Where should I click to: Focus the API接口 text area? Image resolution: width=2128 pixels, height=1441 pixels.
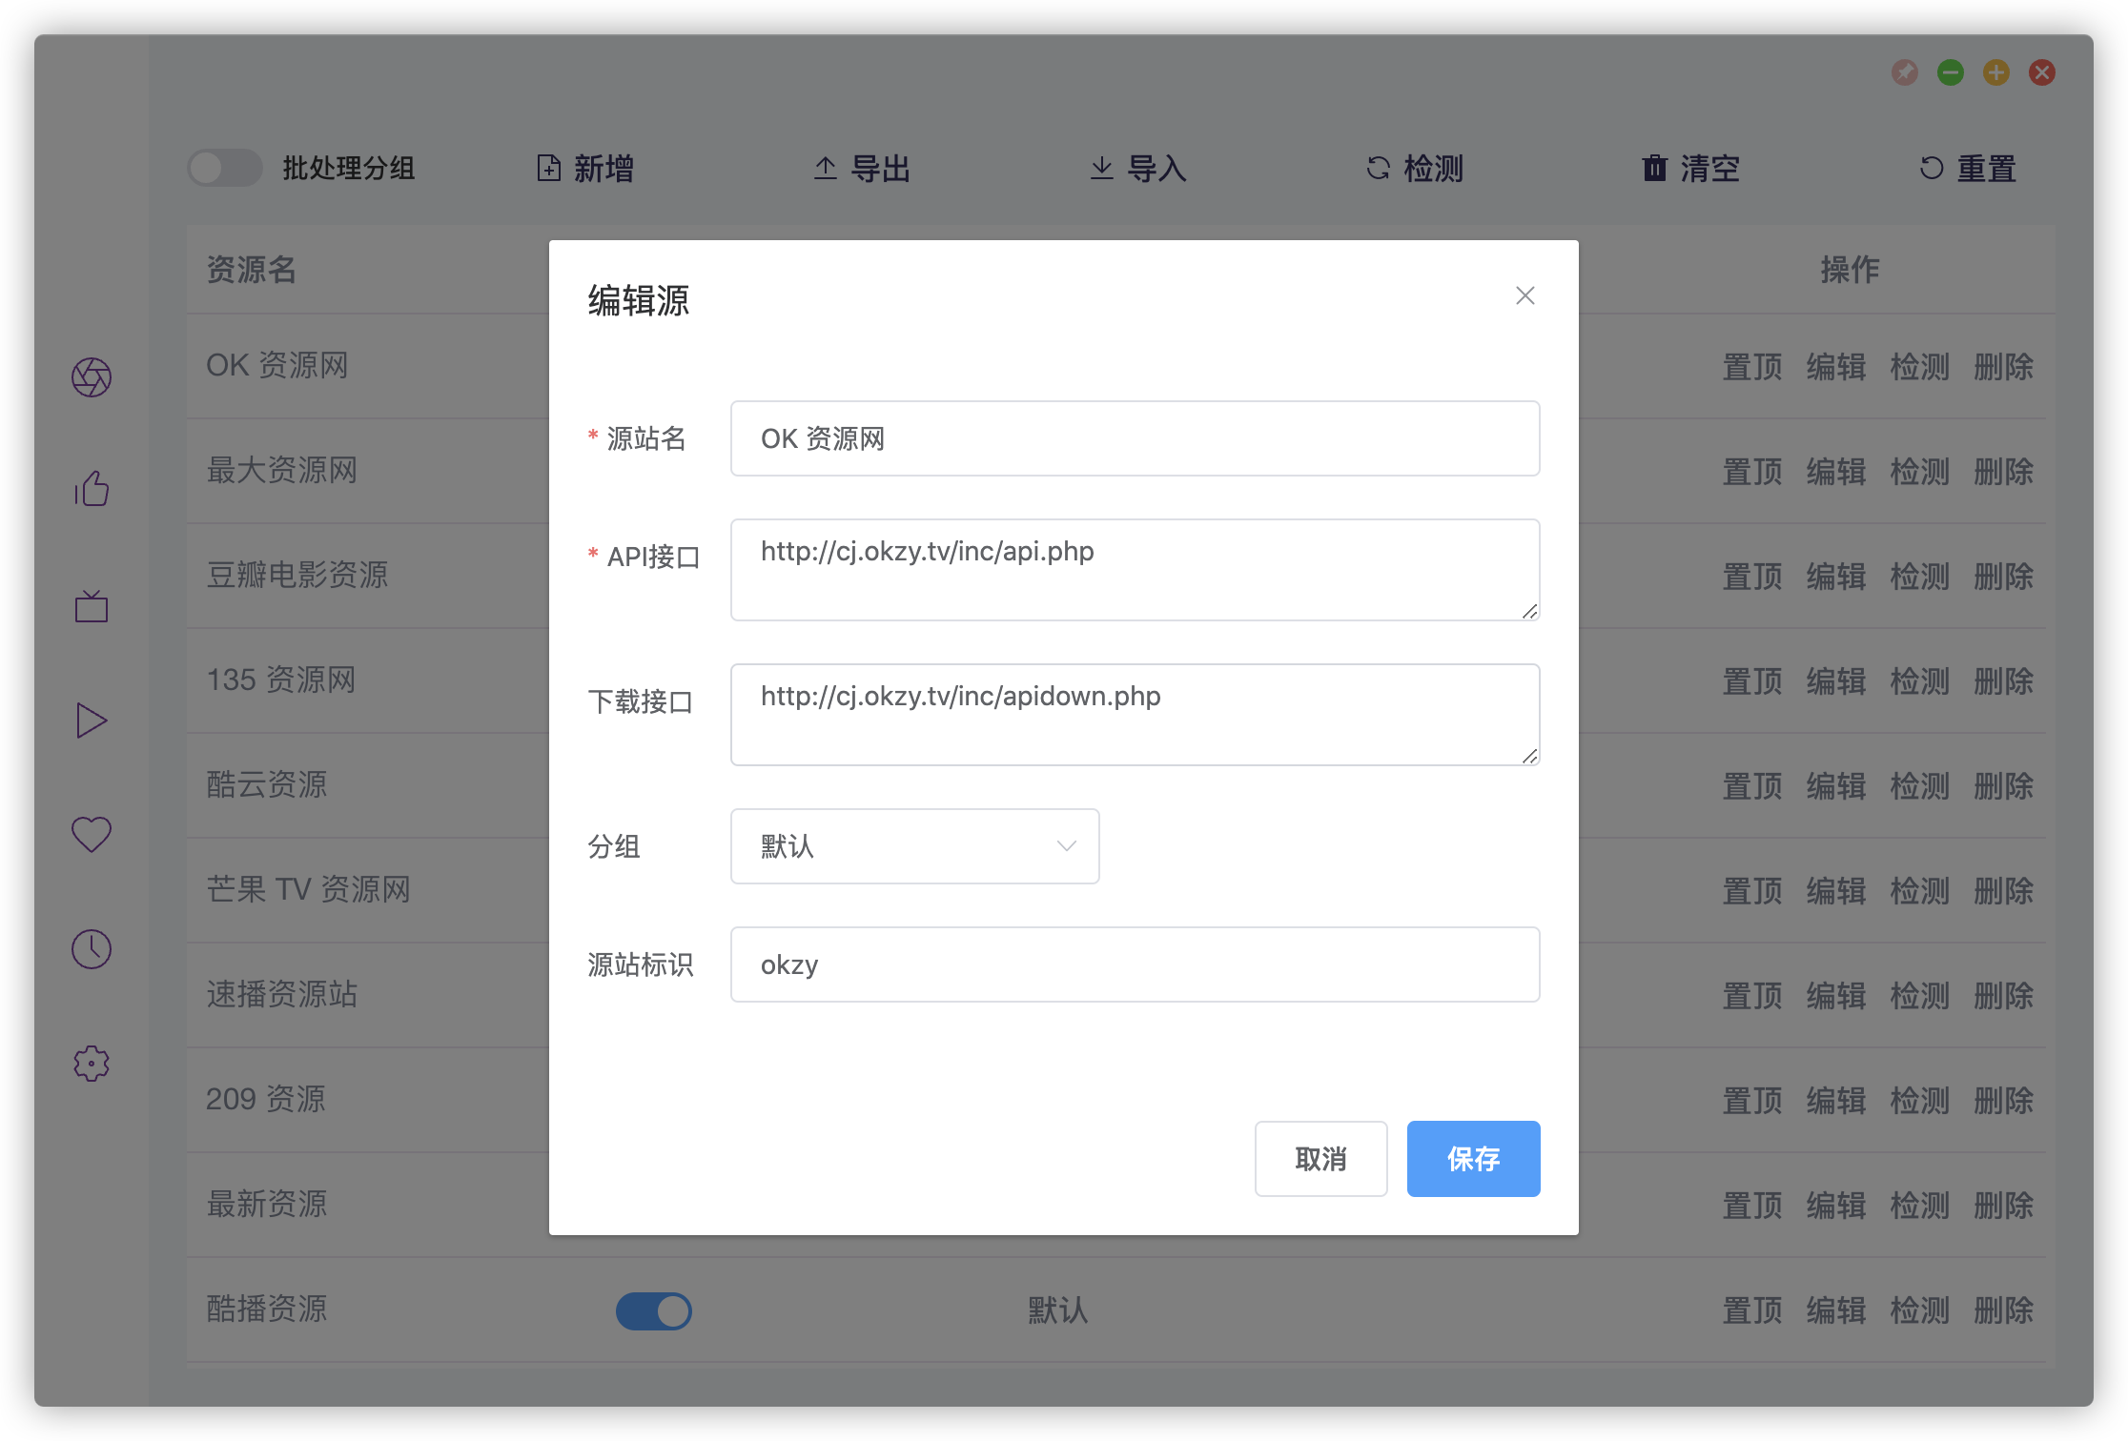pyautogui.click(x=1135, y=570)
